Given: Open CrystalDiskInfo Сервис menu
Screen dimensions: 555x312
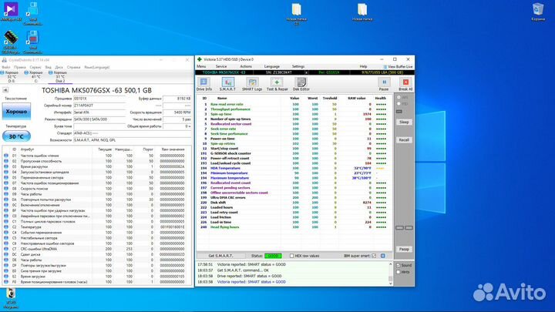Looking at the screenshot, I should pyautogui.click(x=35, y=67).
